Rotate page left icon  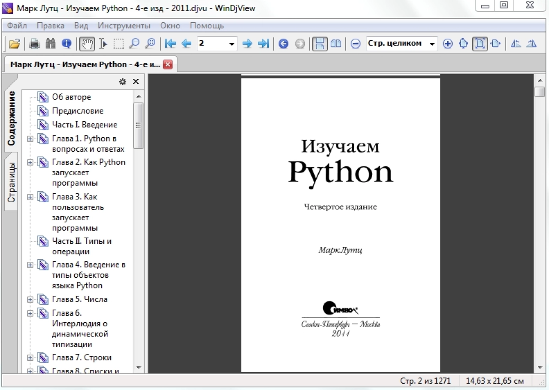(516, 43)
